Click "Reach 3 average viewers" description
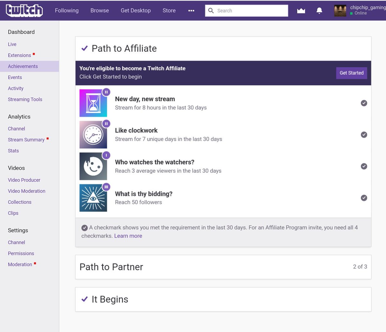 point(168,171)
